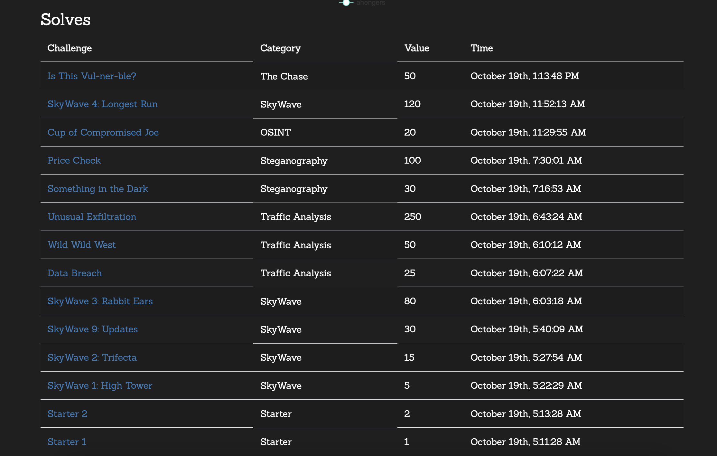This screenshot has width=717, height=456.
Task: Open the Starter 1 challenge link
Action: 67,442
